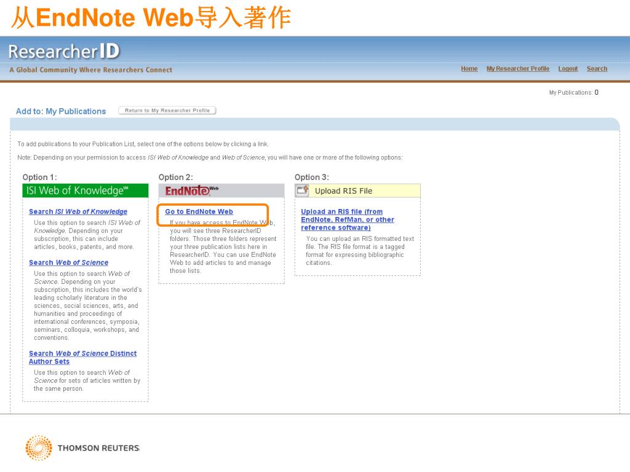Click the Option 3: label
The image size is (630, 472).
click(x=312, y=177)
